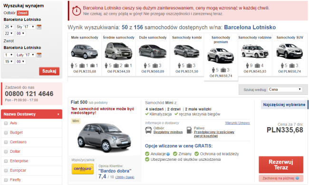This screenshot has width=309, height=185.
Task: Tick the Enterprise supplier checkbox
Action: coord(6,161)
